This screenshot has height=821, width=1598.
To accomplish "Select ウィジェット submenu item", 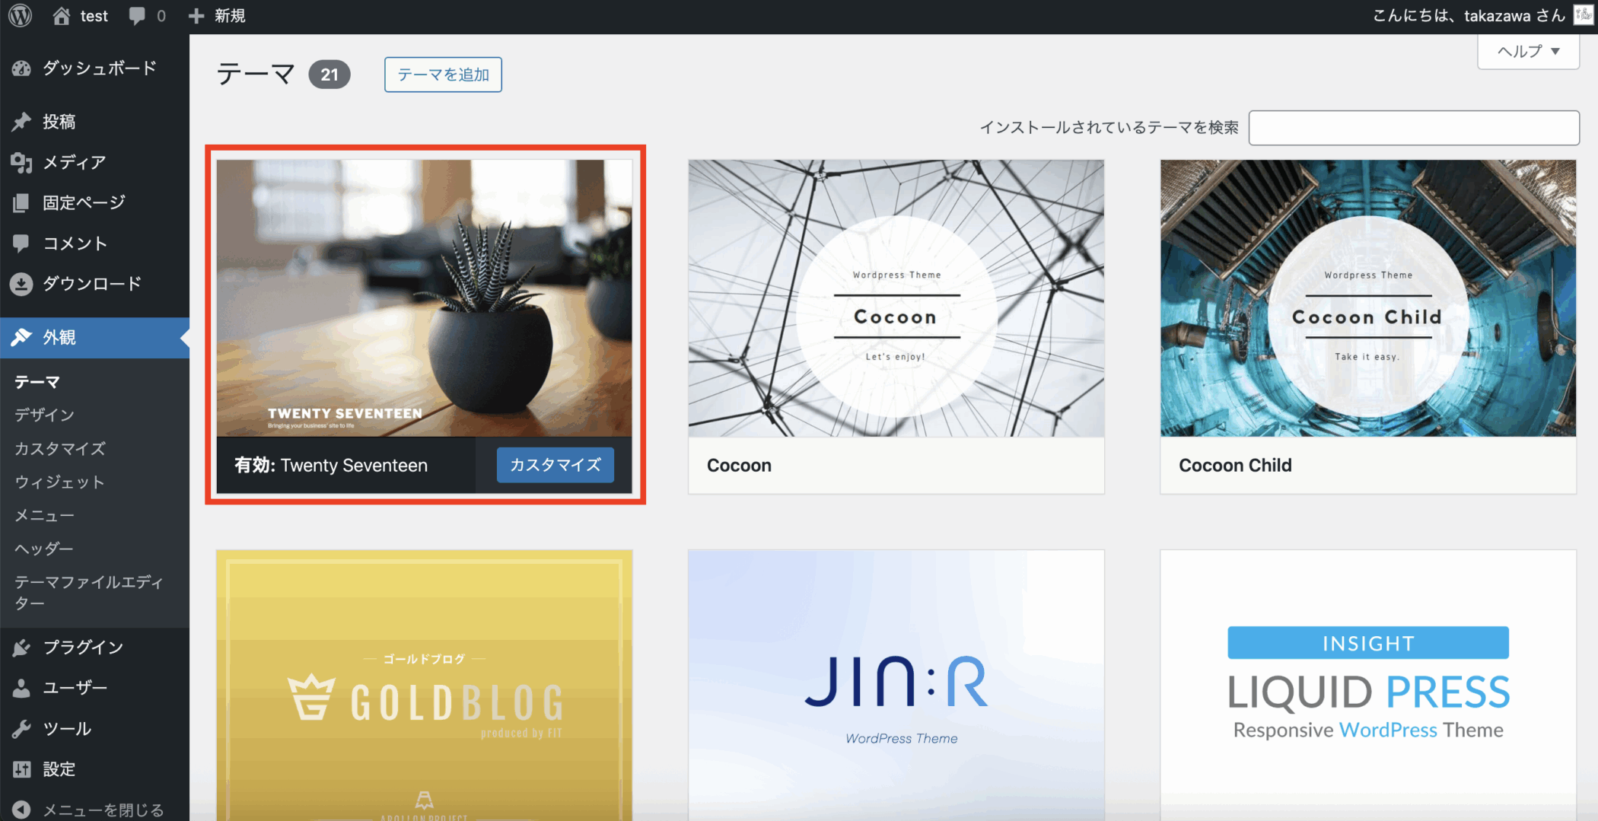I will 59,482.
